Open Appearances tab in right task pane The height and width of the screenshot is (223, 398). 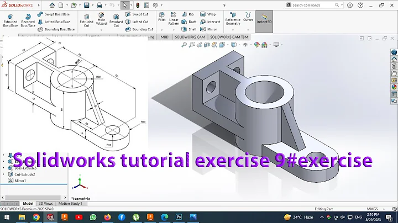[394, 87]
